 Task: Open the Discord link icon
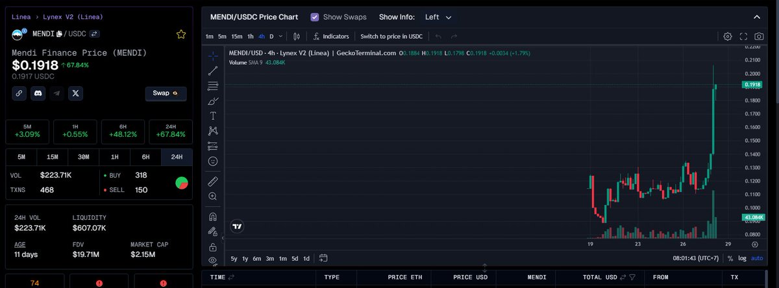[38, 93]
